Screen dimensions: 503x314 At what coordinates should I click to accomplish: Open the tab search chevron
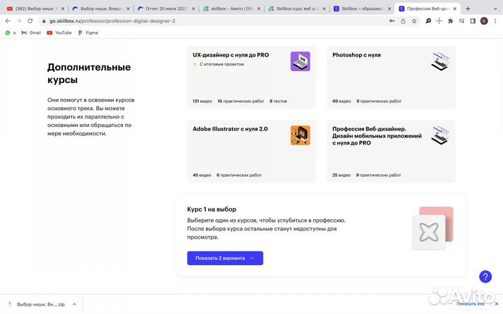(497, 8)
